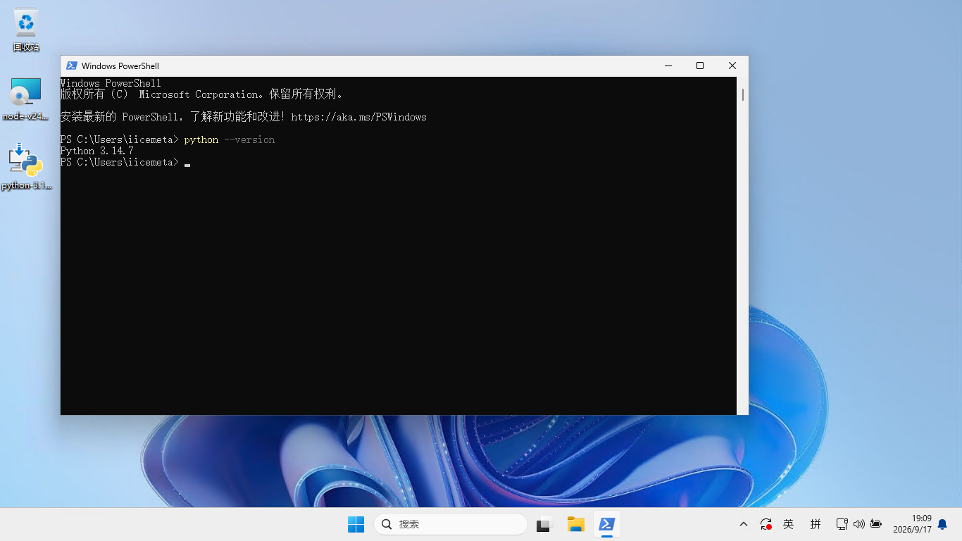
Task: Click the PowerShell icon in title bar
Action: click(71, 66)
